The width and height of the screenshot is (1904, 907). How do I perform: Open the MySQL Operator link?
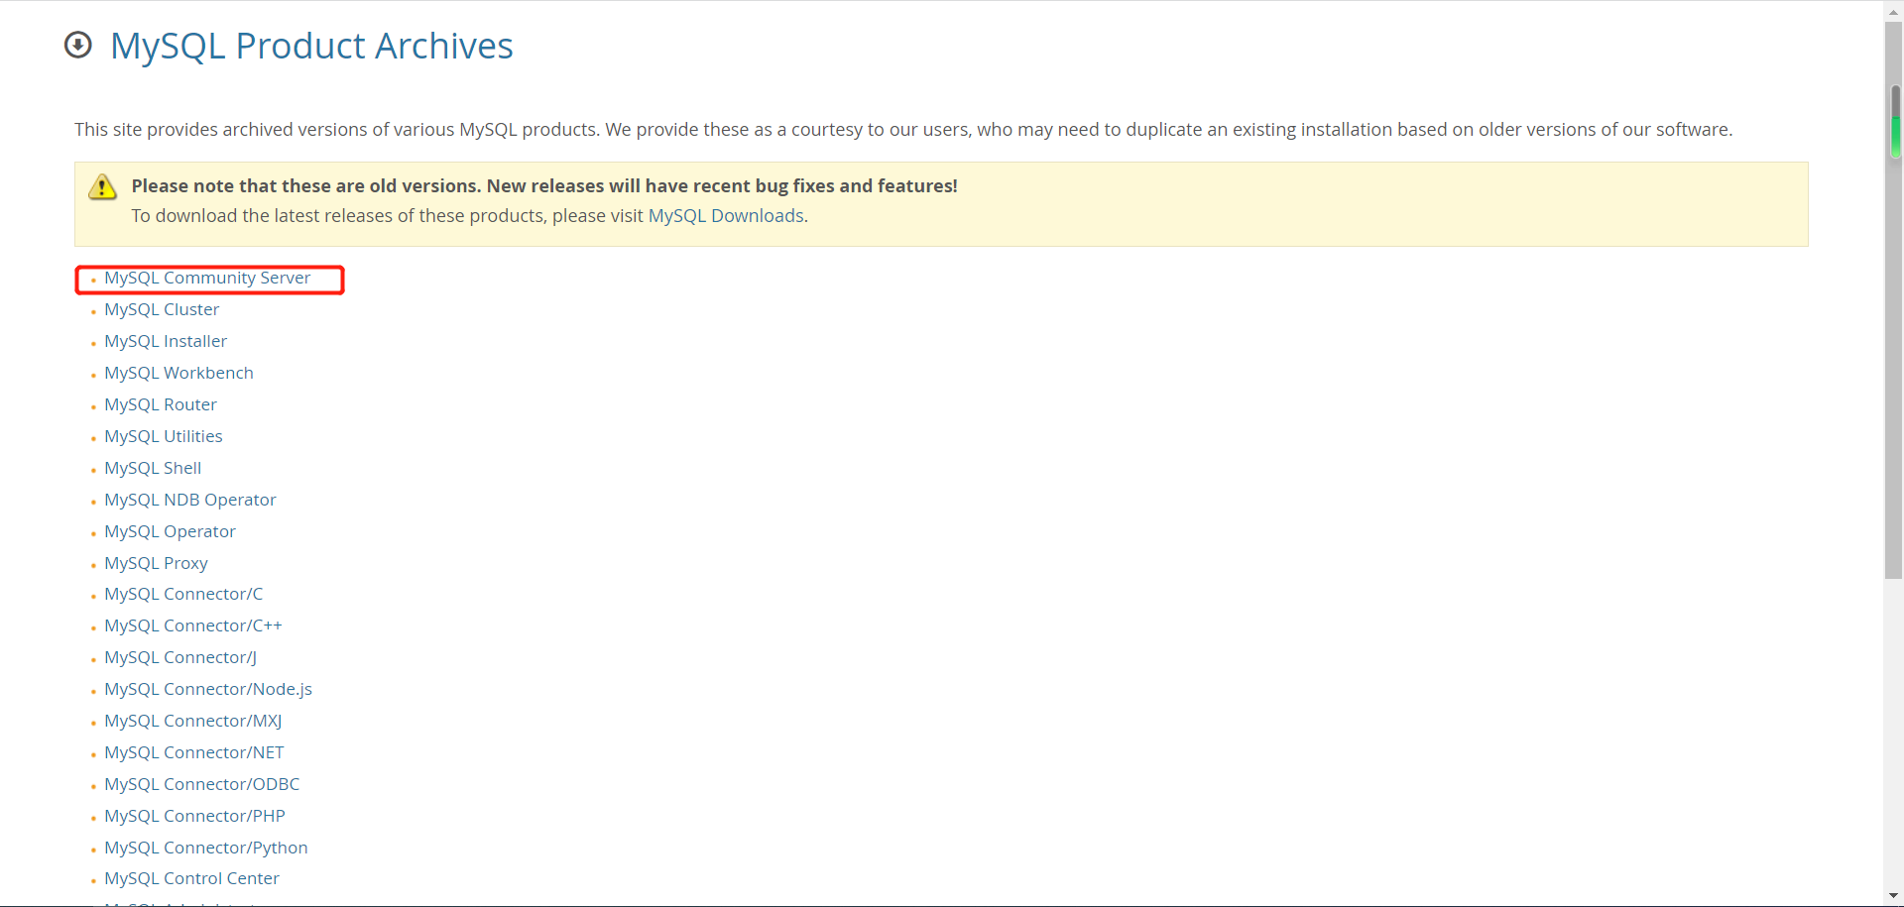click(171, 532)
